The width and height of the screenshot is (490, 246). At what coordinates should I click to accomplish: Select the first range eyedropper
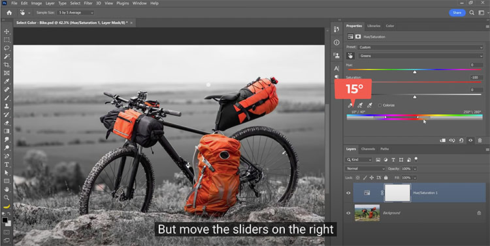click(x=351, y=105)
